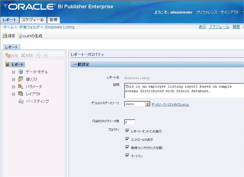The width and height of the screenshot is (244, 177).
Task: Collapse the 値リスト tree node
Action: pyautogui.click(x=13, y=79)
